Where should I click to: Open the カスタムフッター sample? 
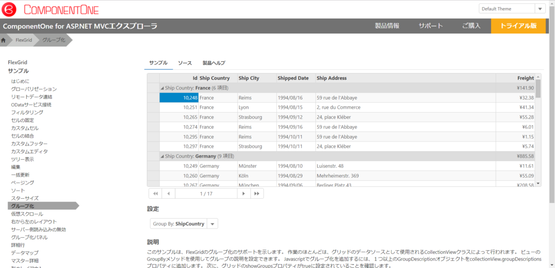coord(29,143)
